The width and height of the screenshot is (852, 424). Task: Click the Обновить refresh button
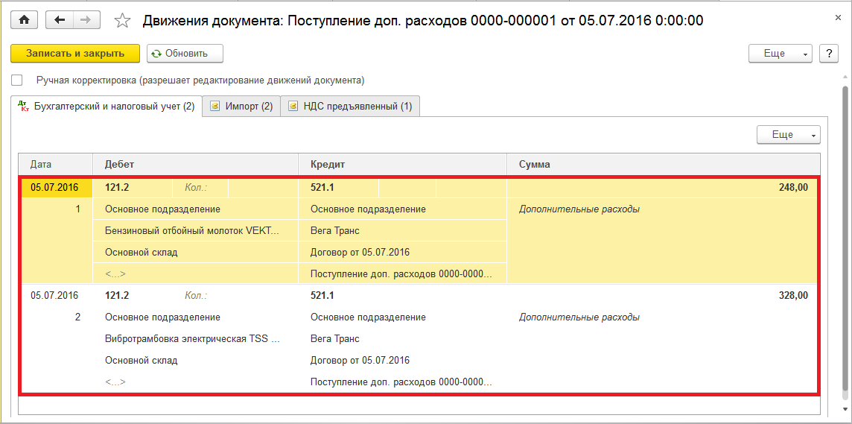pos(185,54)
